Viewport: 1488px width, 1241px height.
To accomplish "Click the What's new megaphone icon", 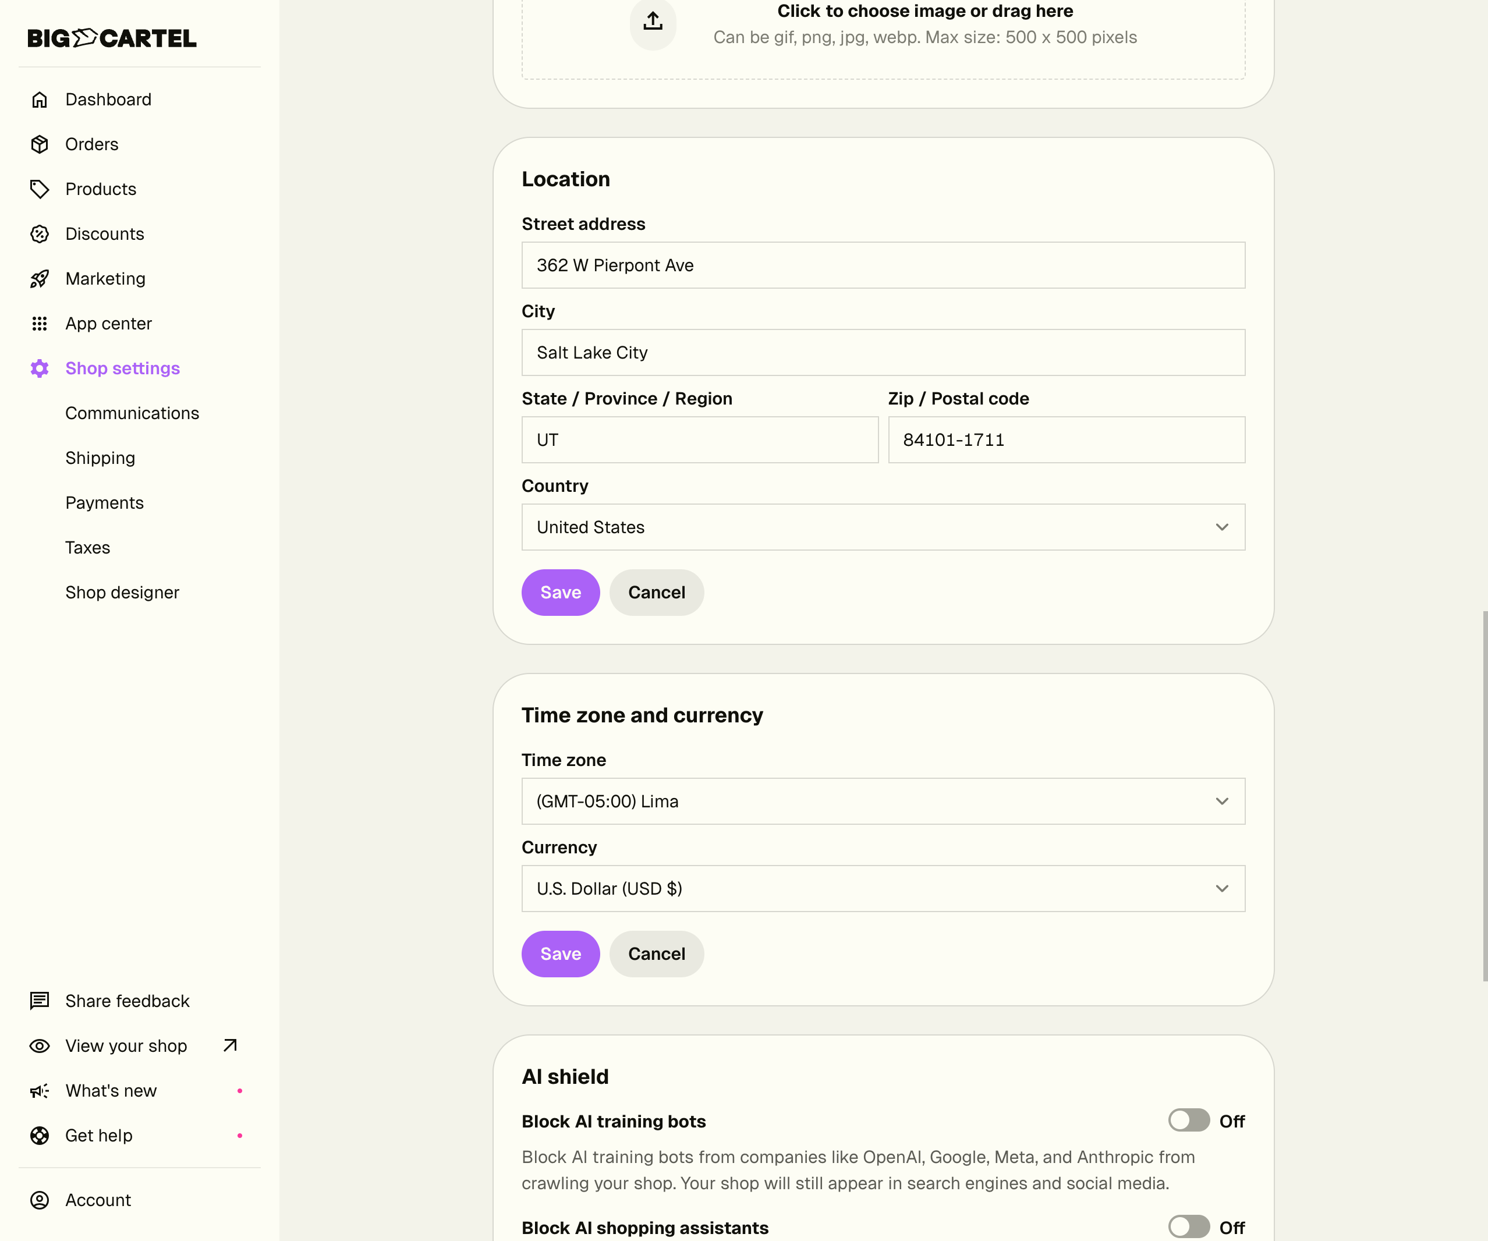I will pos(40,1091).
